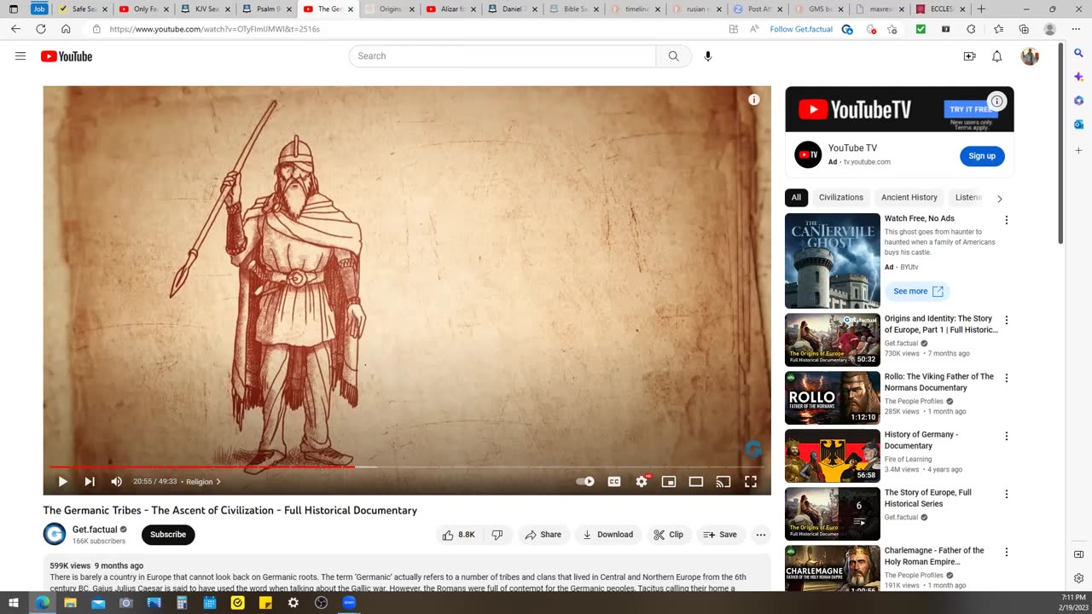Open Settings gear in taskbar
The height and width of the screenshot is (614, 1092).
[x=293, y=603]
